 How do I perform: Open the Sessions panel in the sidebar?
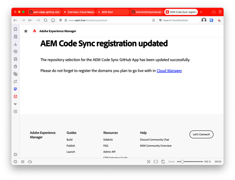point(15,82)
